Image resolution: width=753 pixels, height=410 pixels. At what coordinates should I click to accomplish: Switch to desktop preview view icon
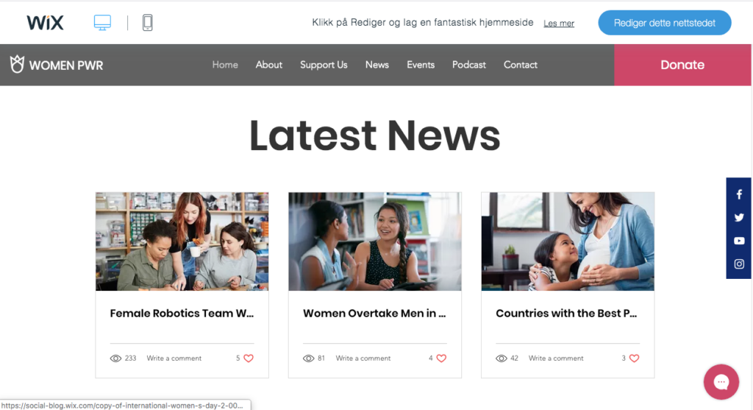pos(102,23)
